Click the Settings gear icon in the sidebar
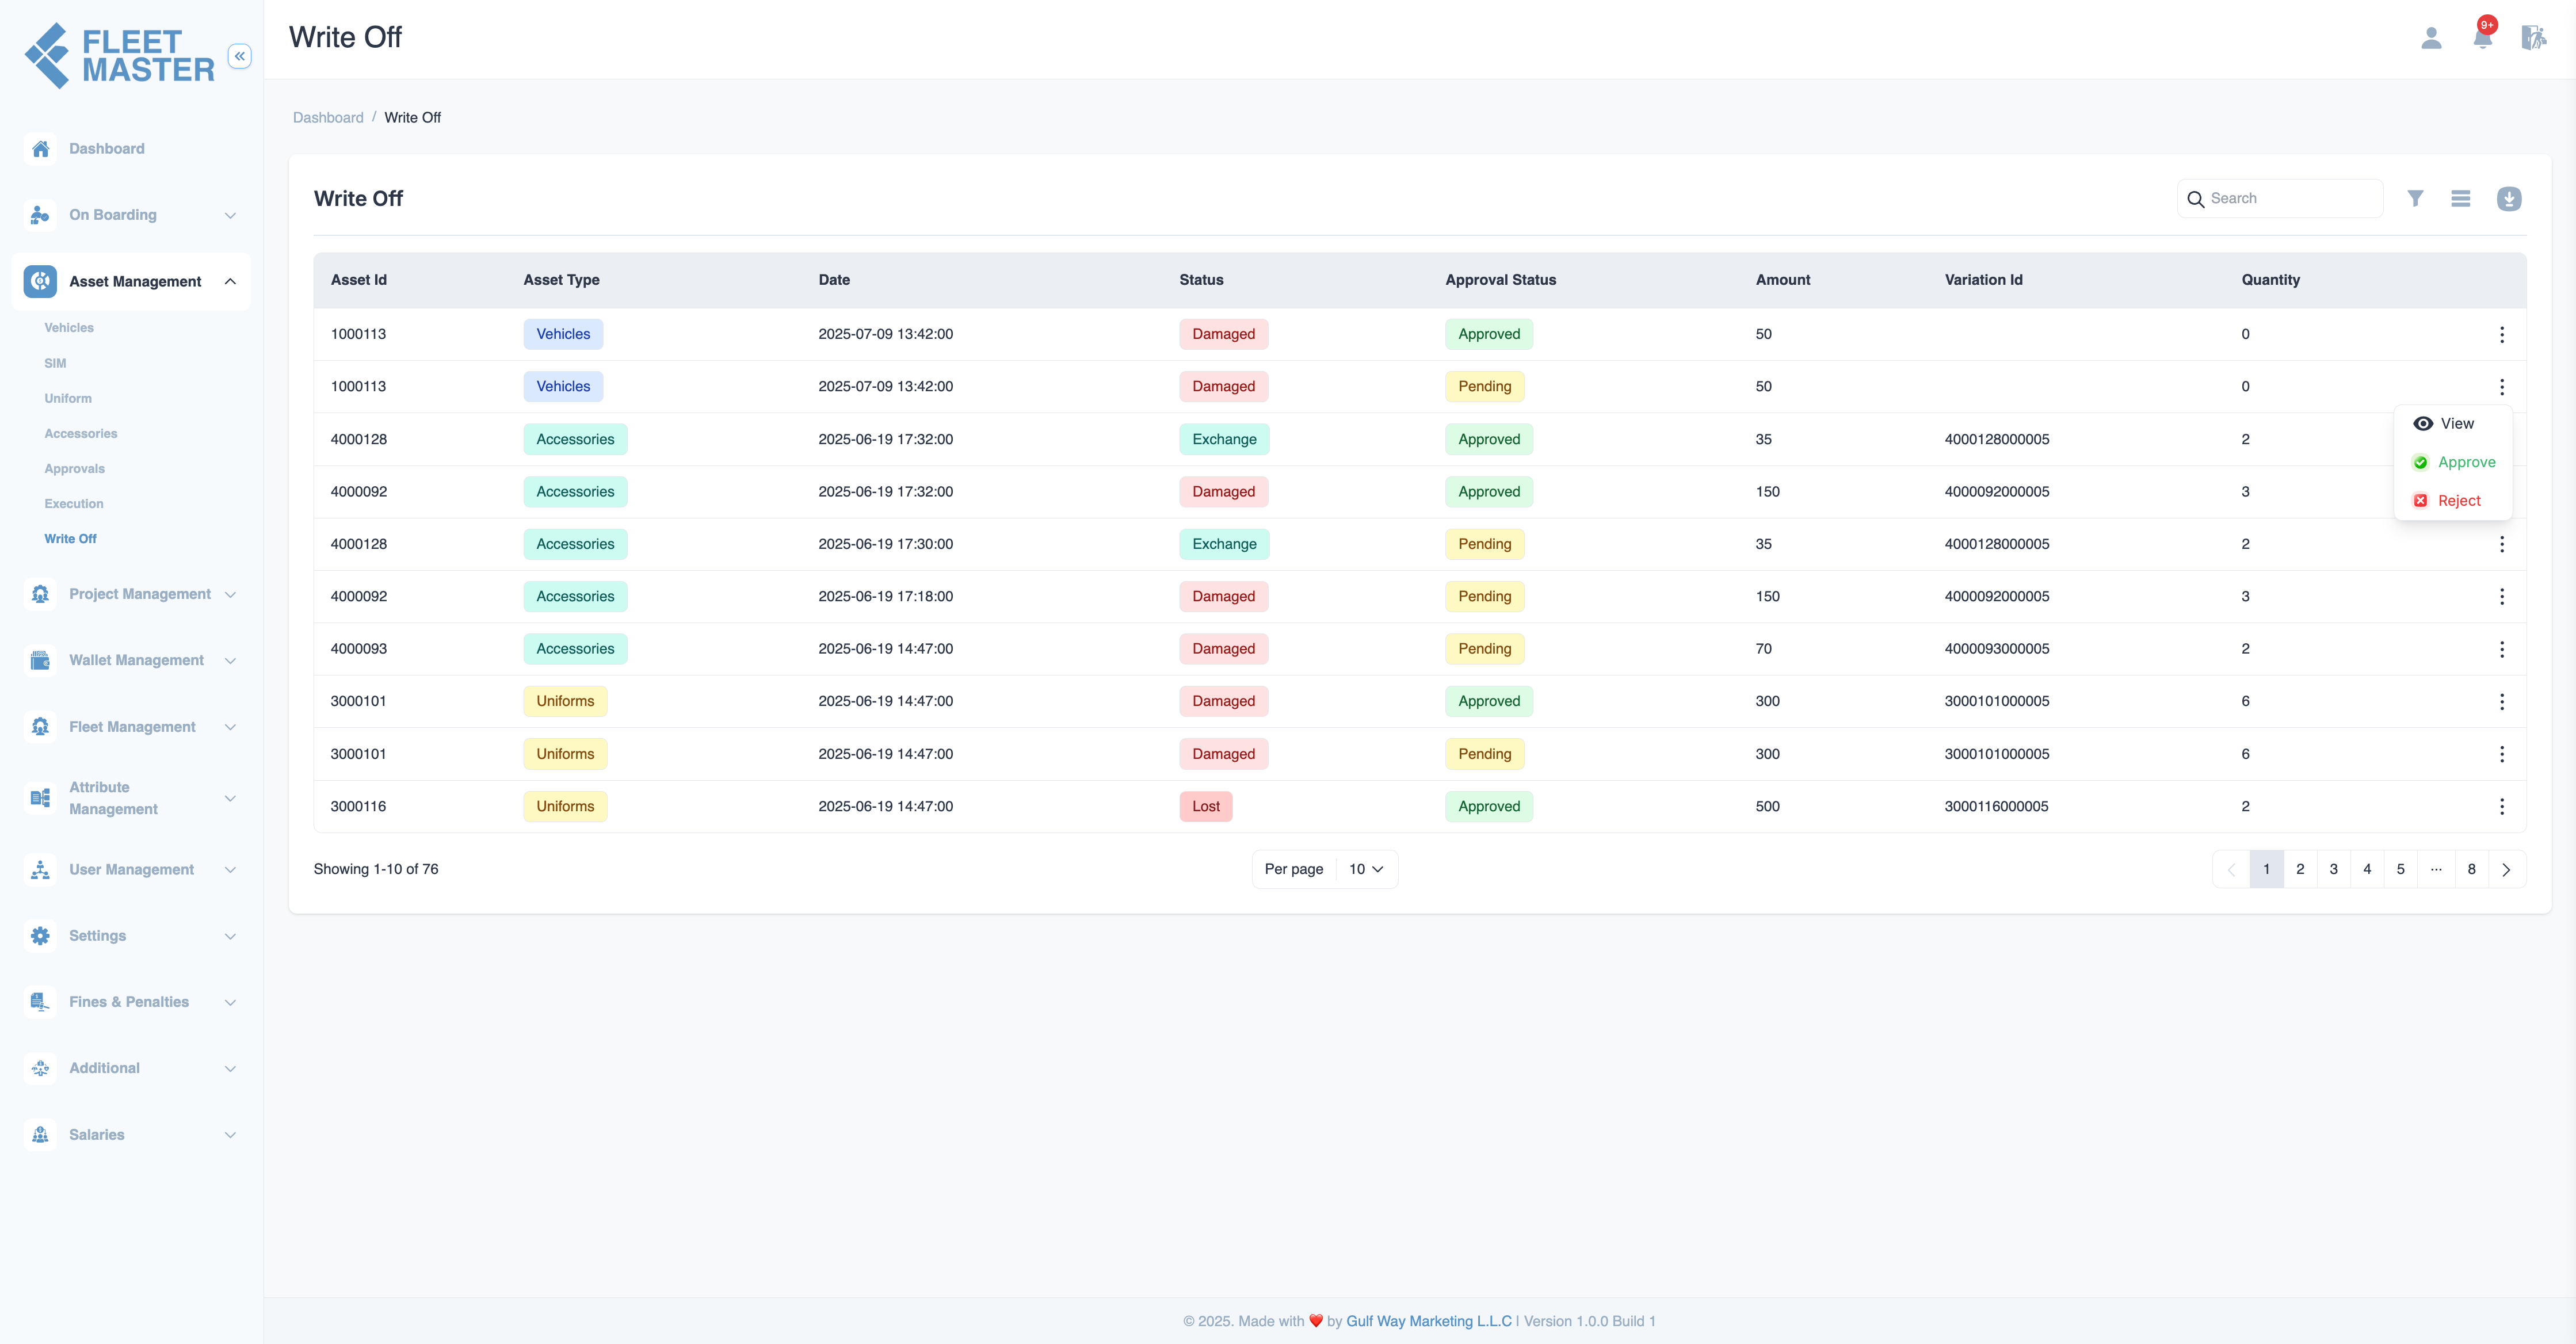The width and height of the screenshot is (2576, 1344). coord(40,936)
